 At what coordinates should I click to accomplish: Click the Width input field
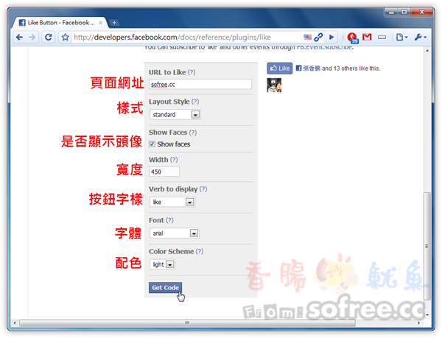164,172
